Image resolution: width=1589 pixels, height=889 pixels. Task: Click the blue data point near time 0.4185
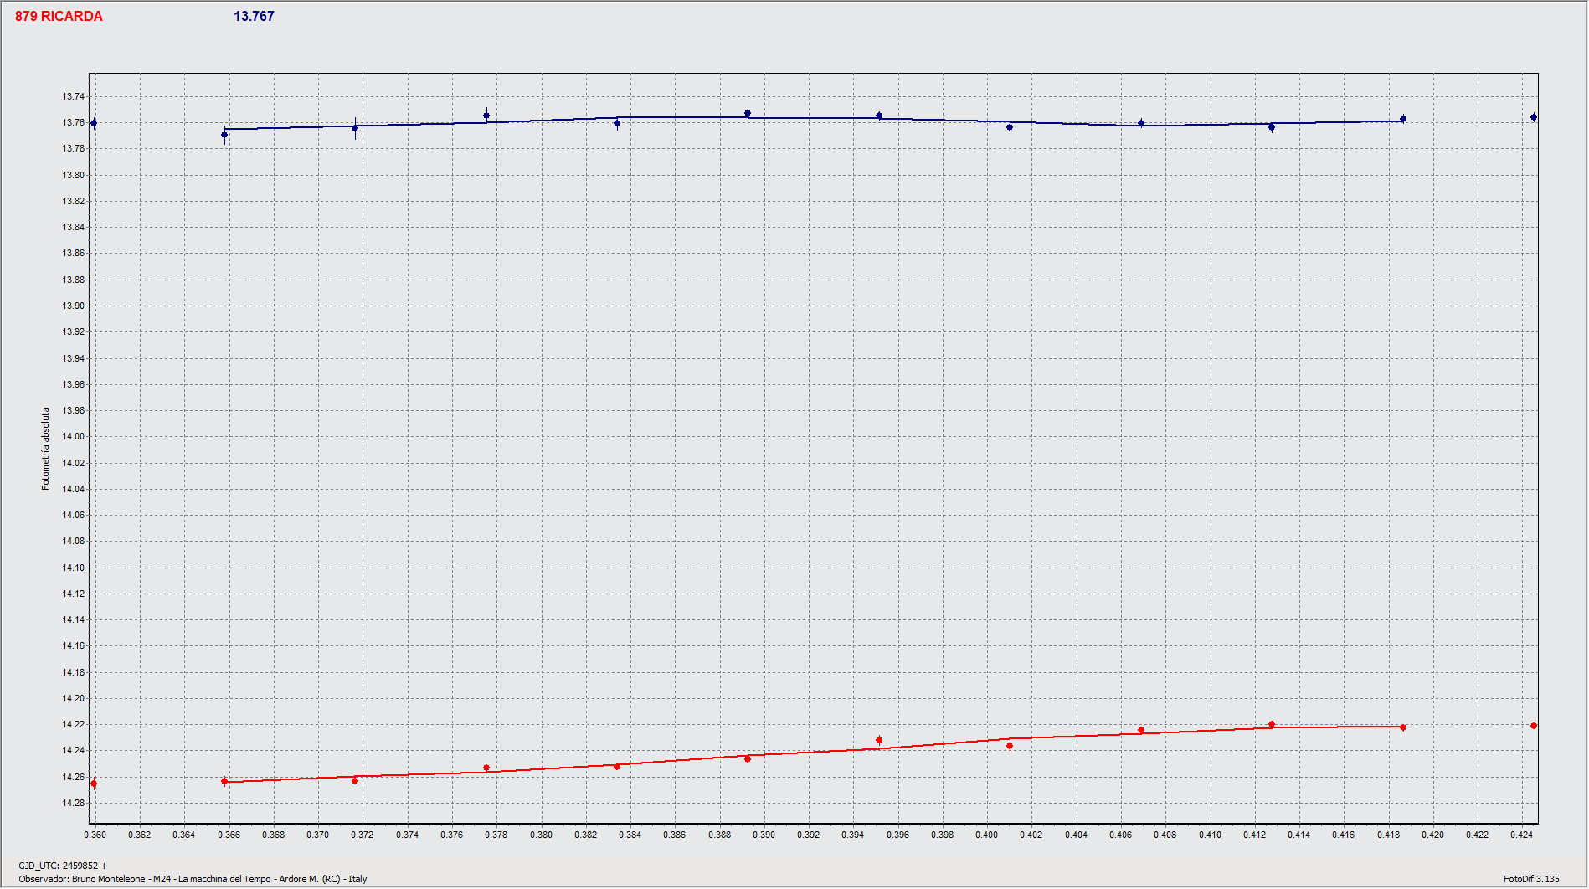(x=1403, y=119)
